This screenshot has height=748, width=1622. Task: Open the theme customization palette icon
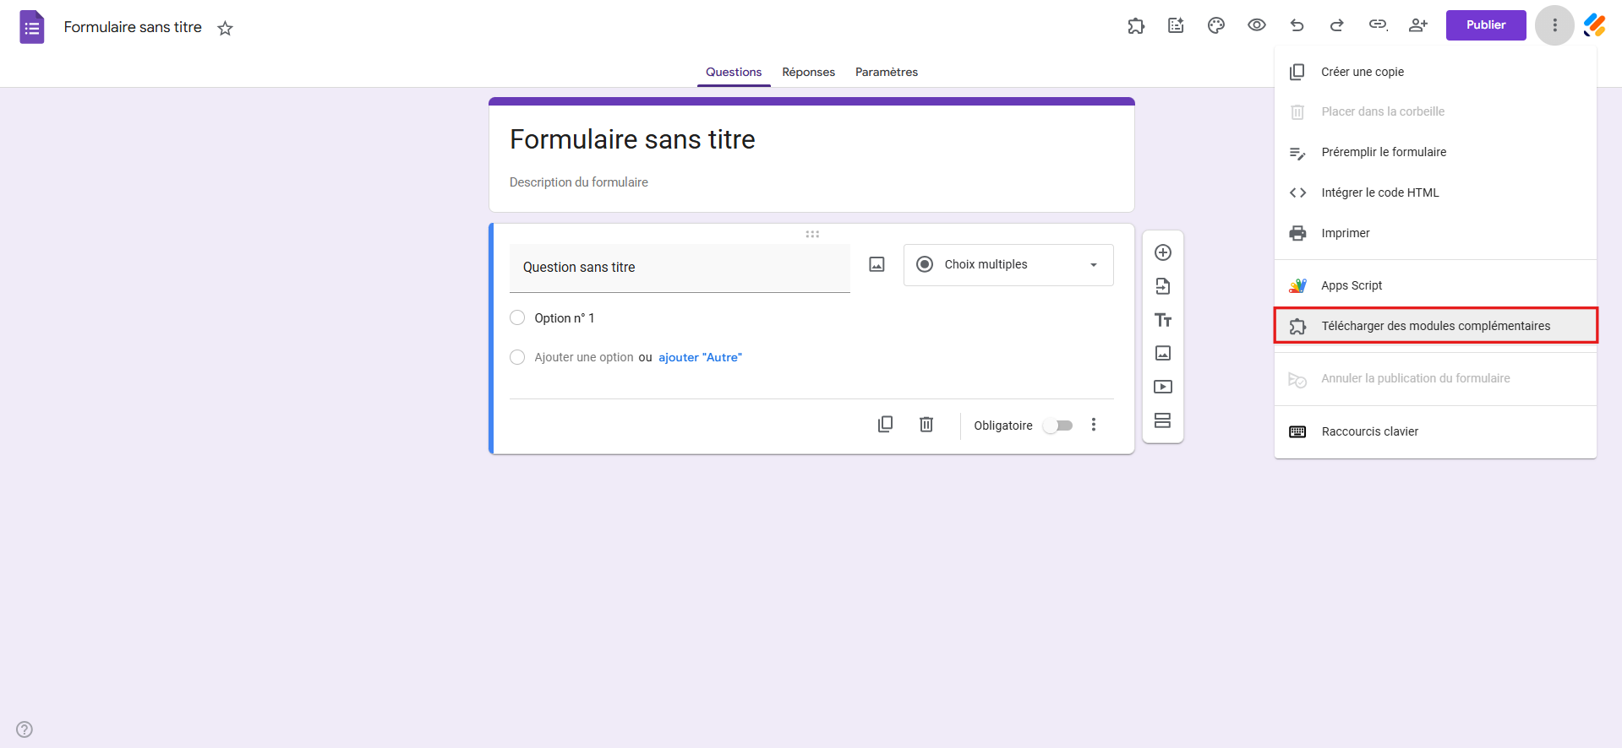click(x=1216, y=25)
